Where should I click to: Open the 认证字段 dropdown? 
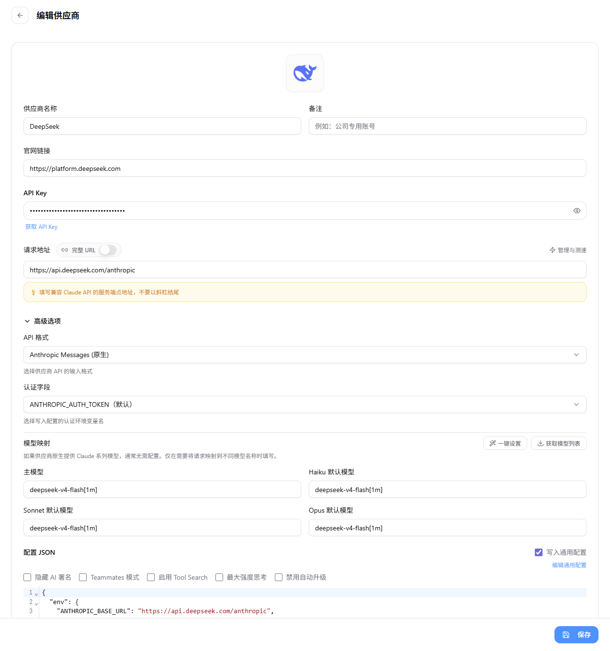305,404
